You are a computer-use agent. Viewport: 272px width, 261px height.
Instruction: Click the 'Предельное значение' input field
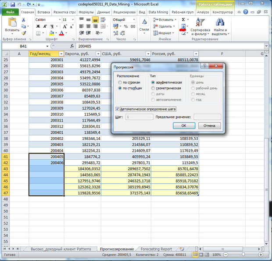[208, 117]
